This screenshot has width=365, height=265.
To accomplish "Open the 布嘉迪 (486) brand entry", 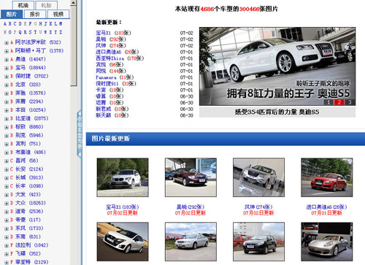I will [x=31, y=152].
